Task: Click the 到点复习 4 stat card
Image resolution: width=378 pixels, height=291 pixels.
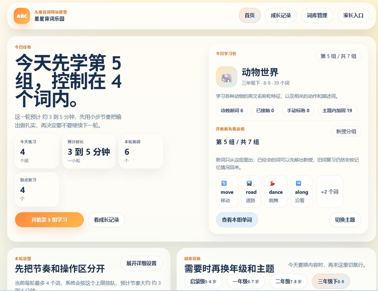Action: 37,189
